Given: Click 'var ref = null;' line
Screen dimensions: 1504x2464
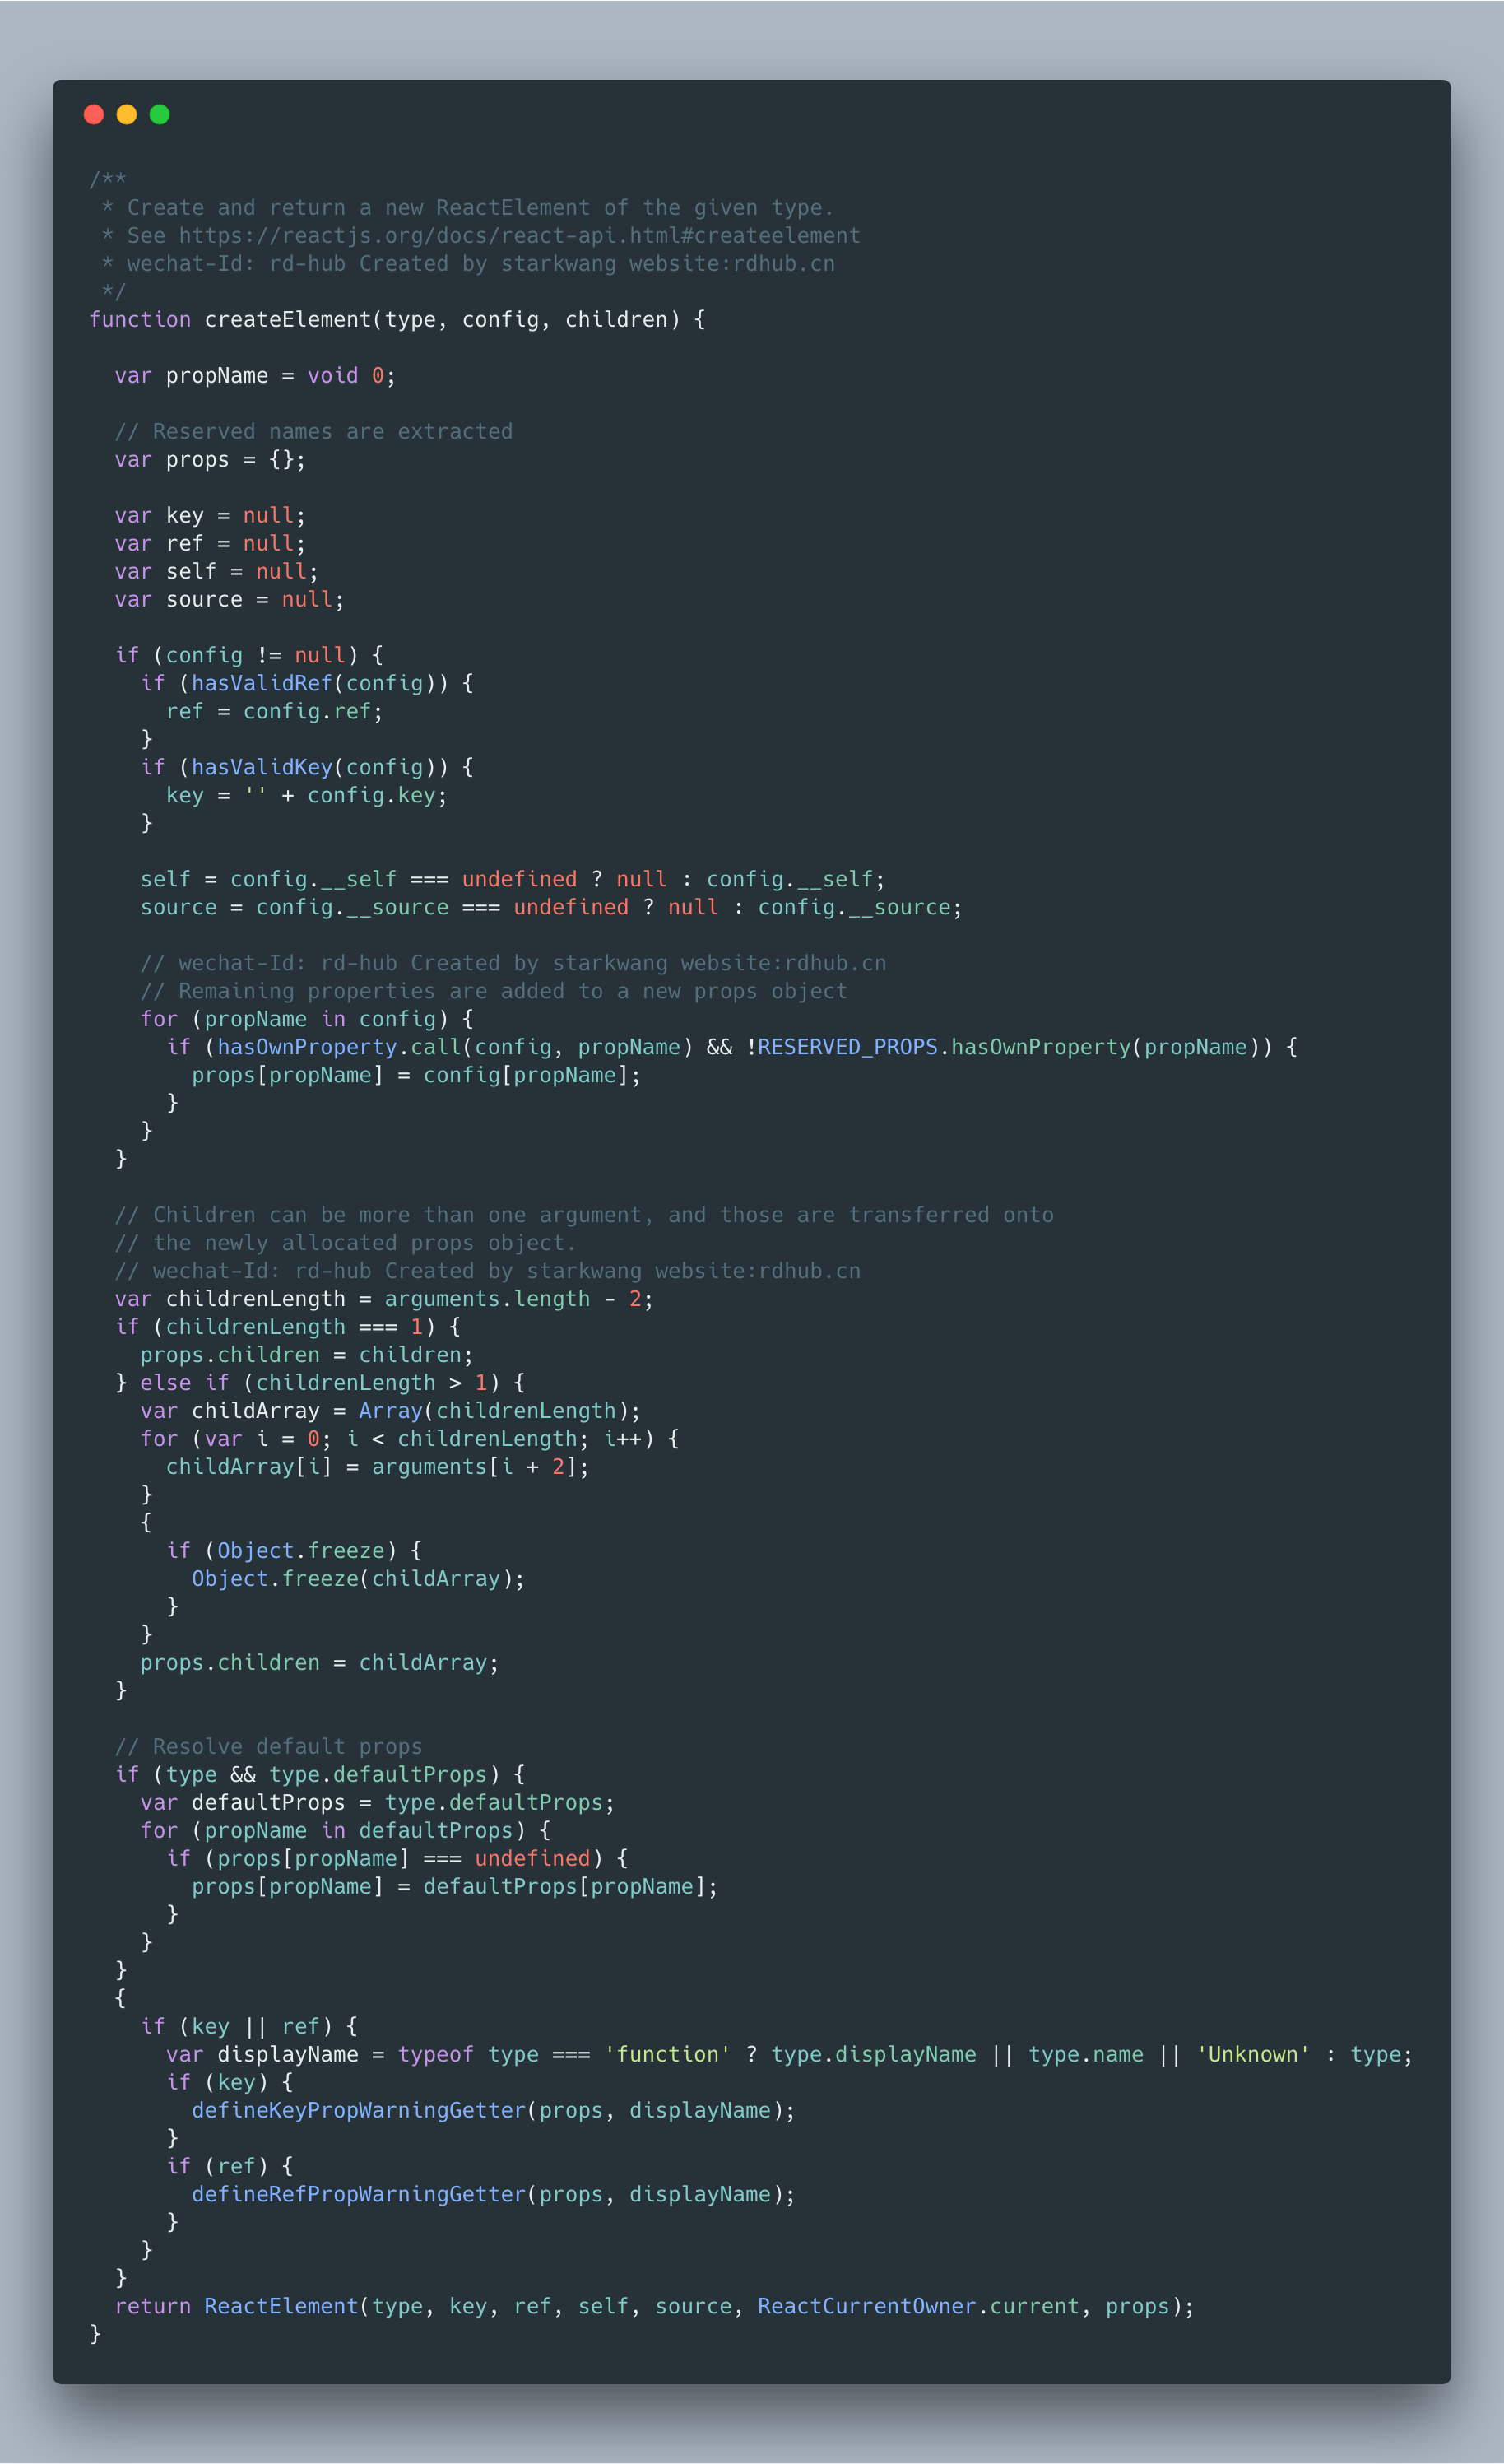Looking at the screenshot, I should click(x=210, y=544).
